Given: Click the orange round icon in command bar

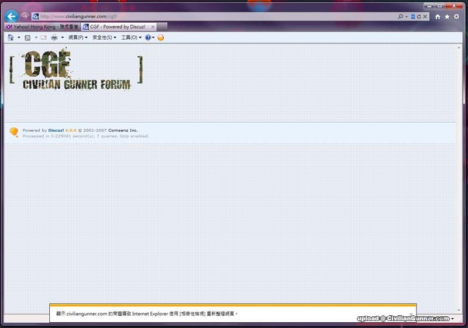Looking at the screenshot, I should [161, 37].
